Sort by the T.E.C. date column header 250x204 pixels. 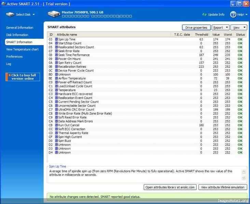[182, 35]
